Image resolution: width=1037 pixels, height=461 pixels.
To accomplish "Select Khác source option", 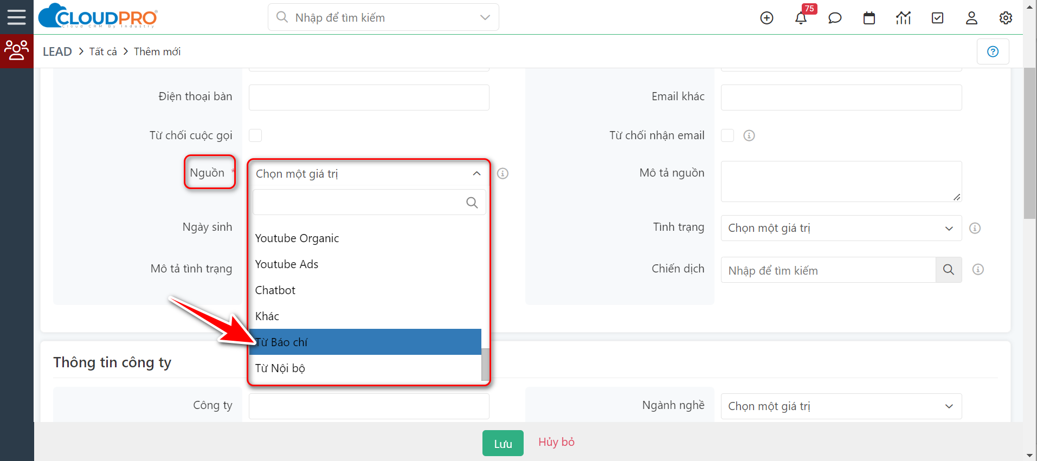I will (x=365, y=316).
